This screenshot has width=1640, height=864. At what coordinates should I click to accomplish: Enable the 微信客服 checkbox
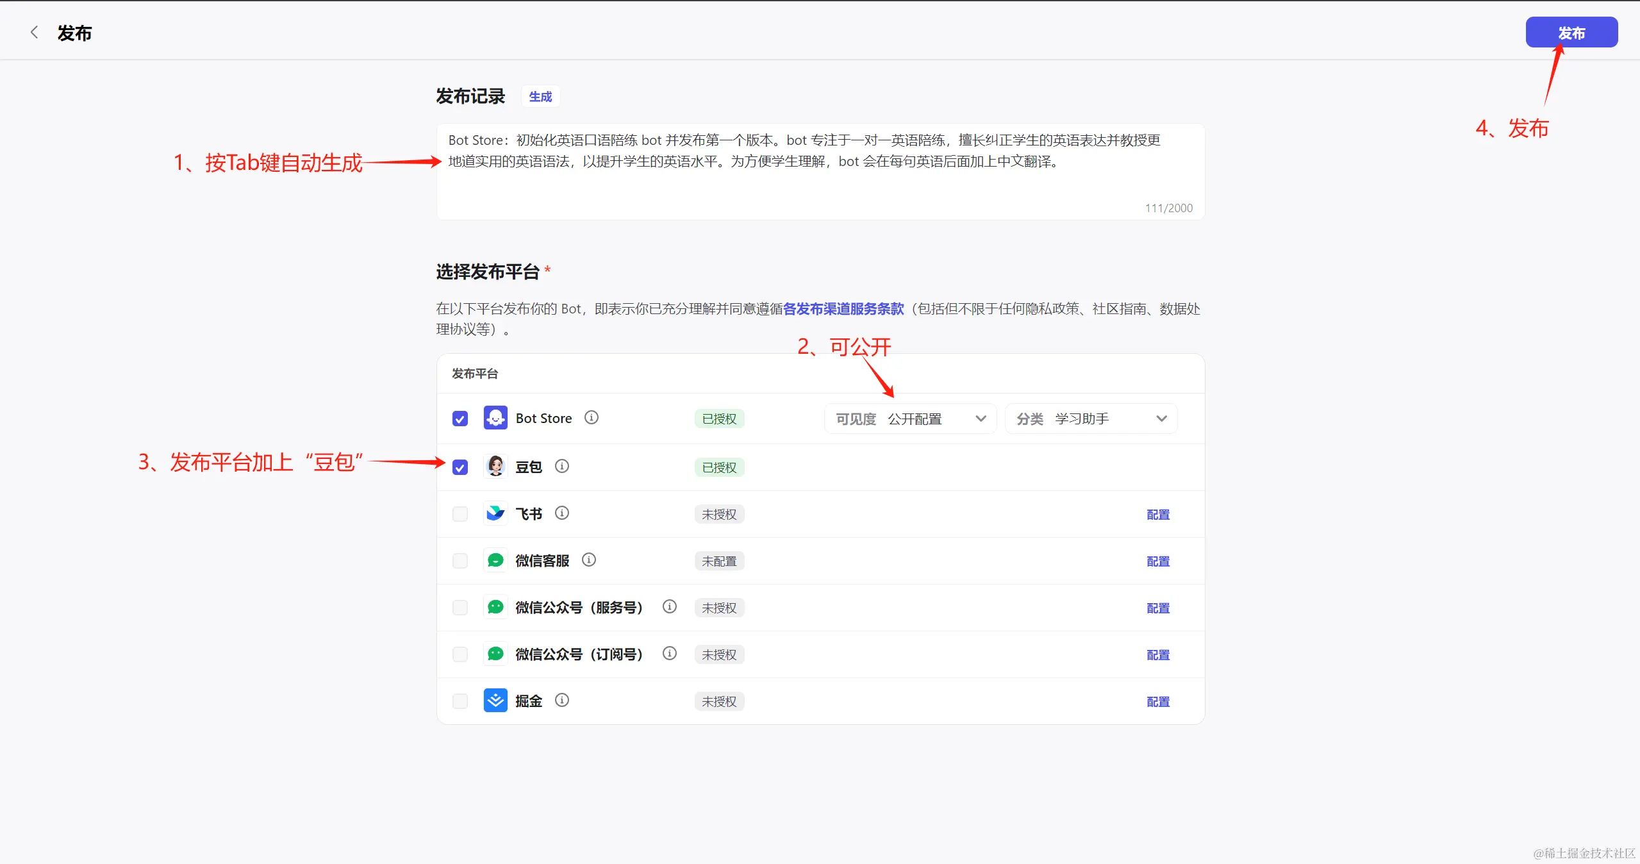tap(460, 561)
